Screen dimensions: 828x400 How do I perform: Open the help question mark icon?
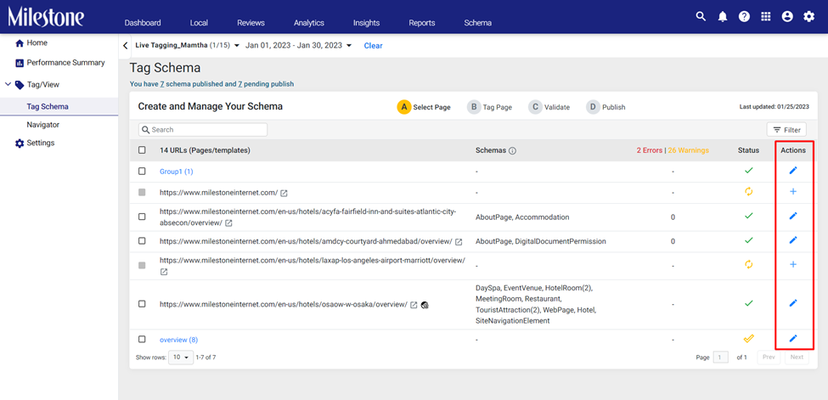click(744, 16)
